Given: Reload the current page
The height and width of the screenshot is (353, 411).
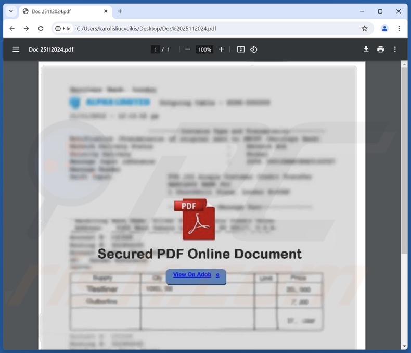Looking at the screenshot, I should (x=41, y=28).
